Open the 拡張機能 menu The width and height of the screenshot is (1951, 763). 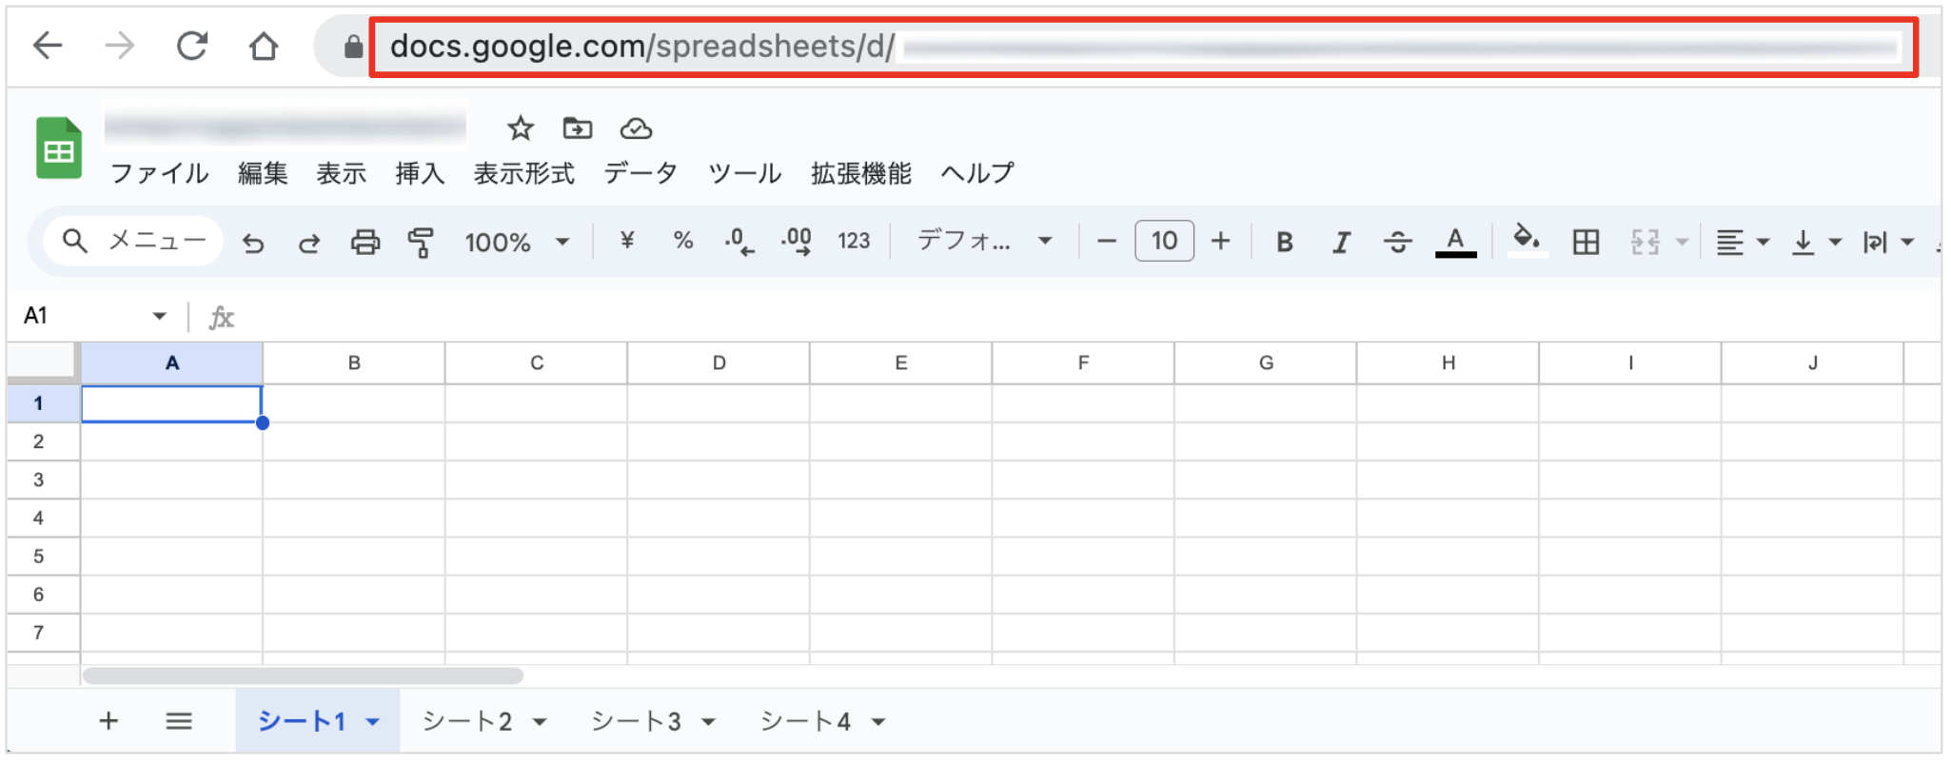coord(861,173)
